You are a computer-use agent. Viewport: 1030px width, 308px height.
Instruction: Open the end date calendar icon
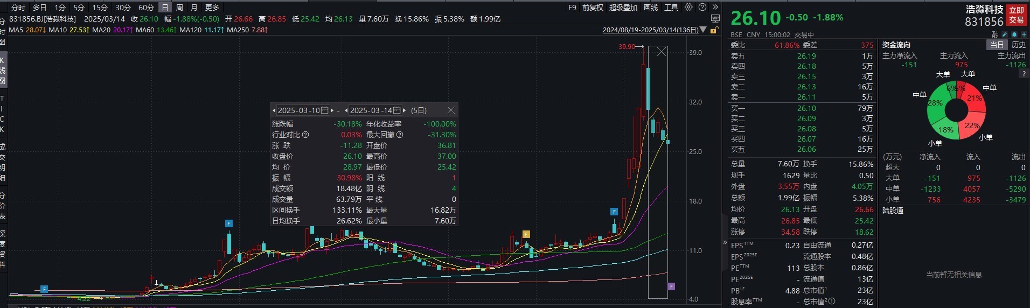pos(396,110)
